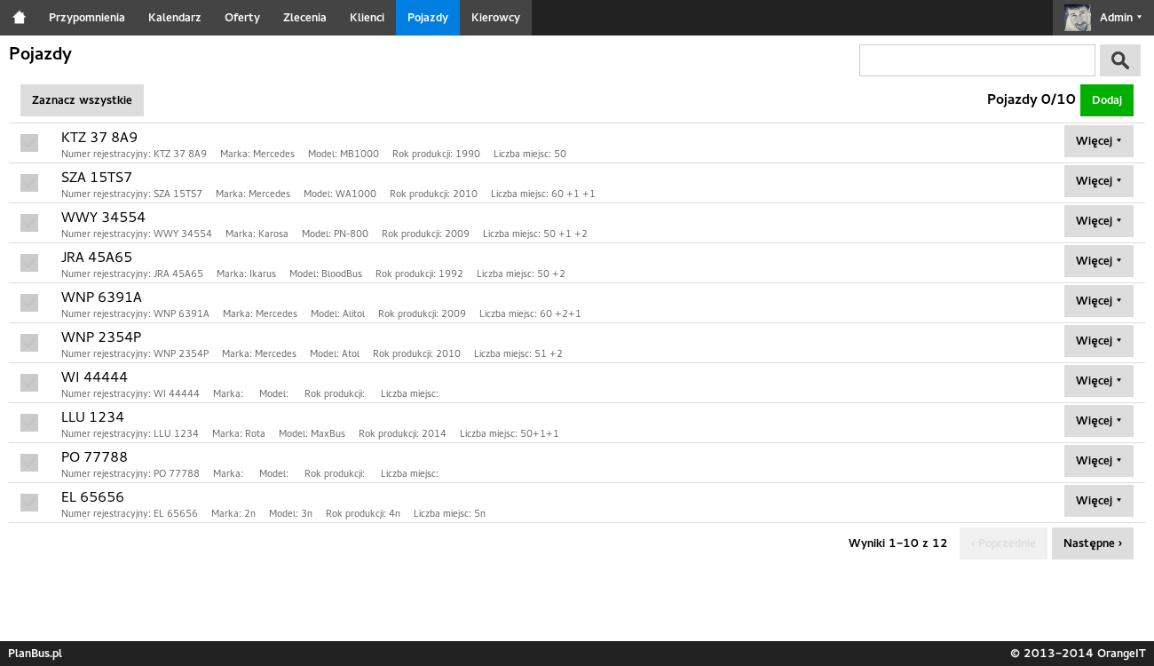
Task: Open the Admin avatar picture
Action: [x=1077, y=18]
